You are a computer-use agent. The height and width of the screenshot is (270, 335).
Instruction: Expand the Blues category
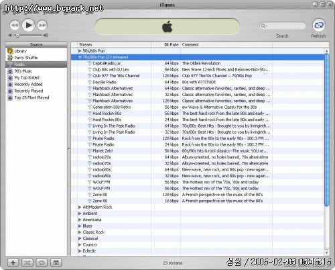(80, 226)
